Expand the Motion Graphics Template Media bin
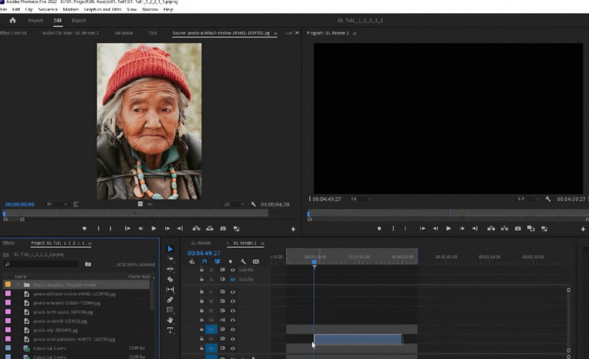This screenshot has height=359, width=589. pyautogui.click(x=18, y=284)
